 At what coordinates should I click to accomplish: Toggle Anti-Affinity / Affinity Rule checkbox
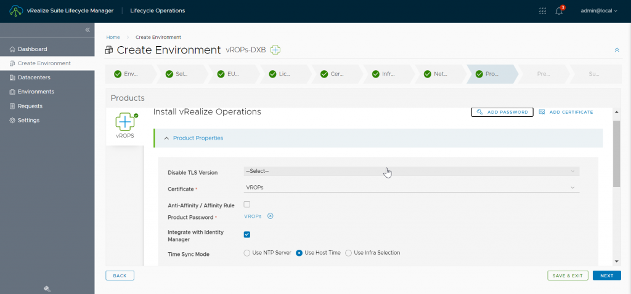point(247,204)
